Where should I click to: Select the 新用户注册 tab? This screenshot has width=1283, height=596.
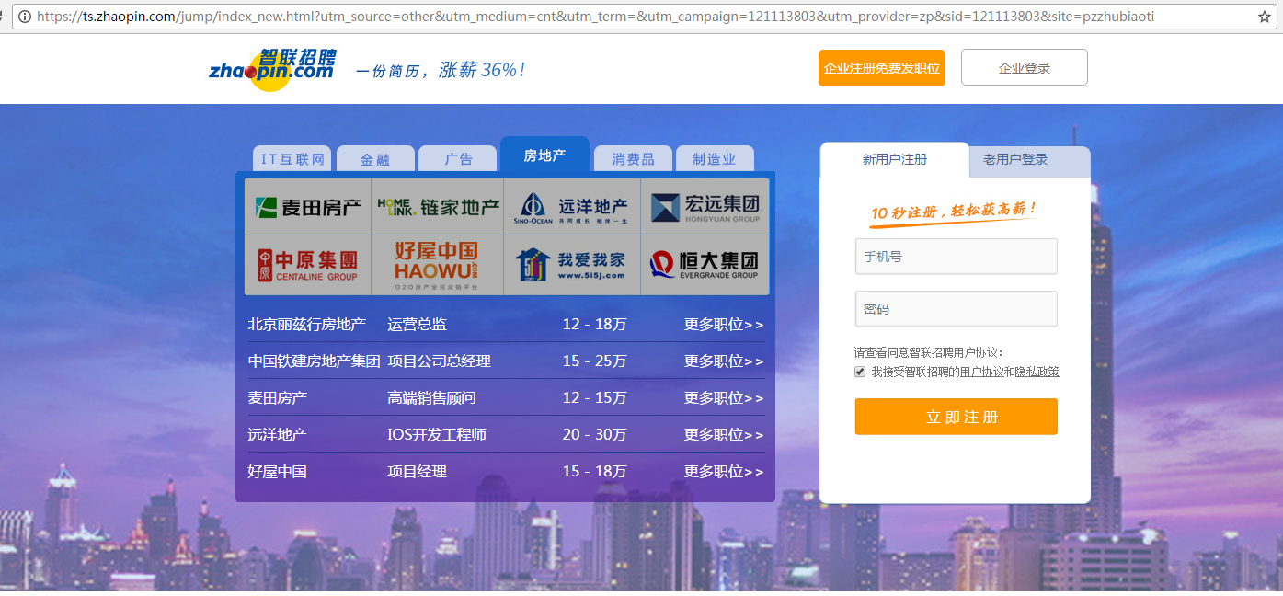pyautogui.click(x=894, y=159)
